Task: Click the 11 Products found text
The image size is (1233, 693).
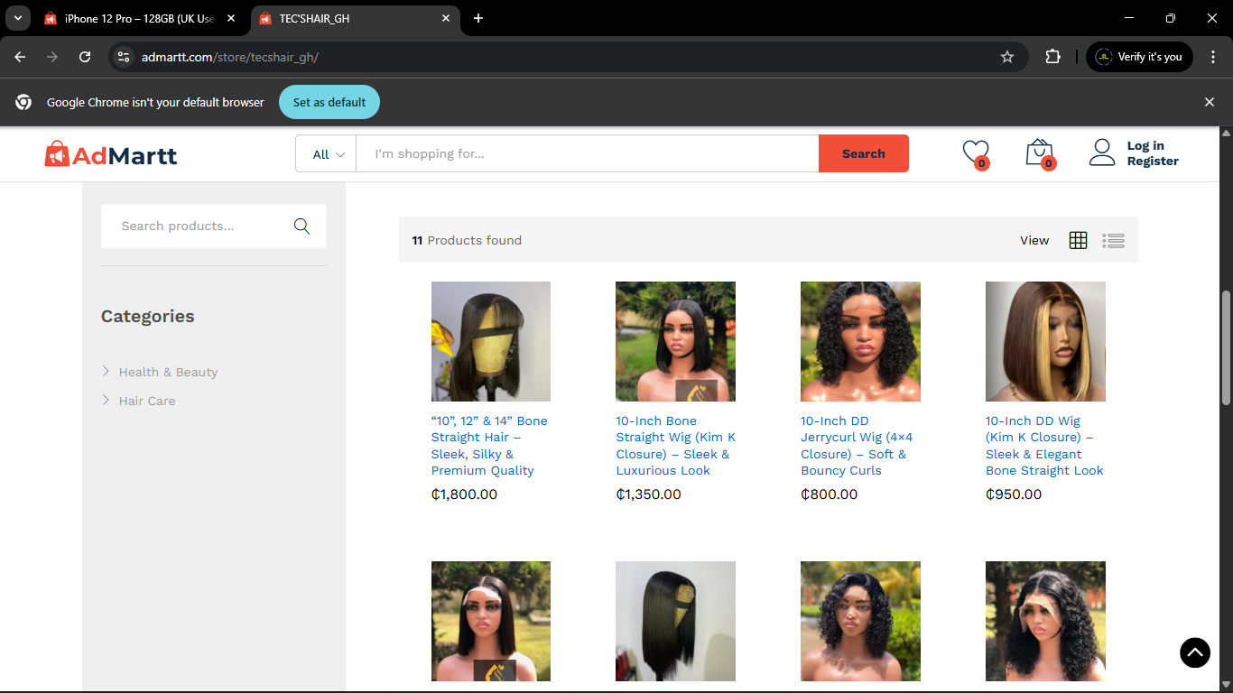Action: (467, 240)
